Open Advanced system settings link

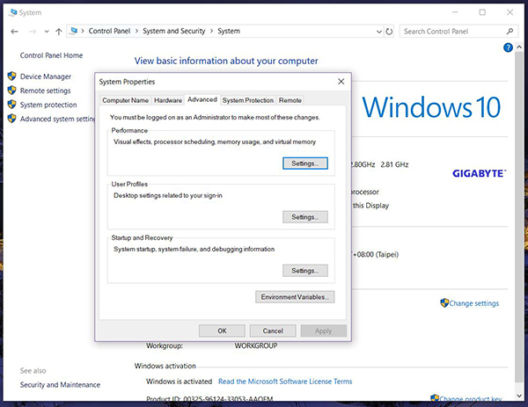[57, 119]
